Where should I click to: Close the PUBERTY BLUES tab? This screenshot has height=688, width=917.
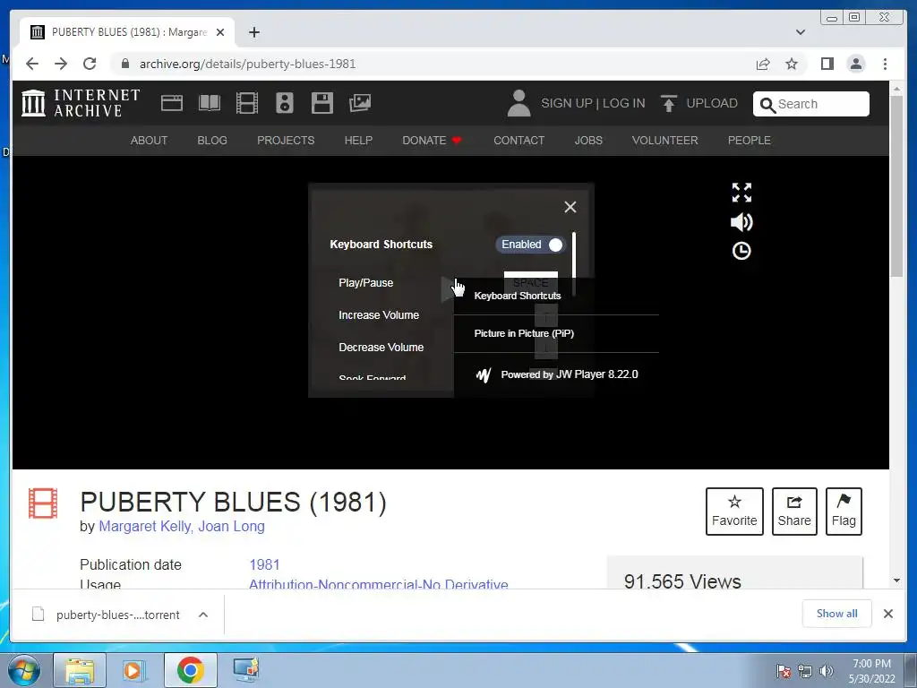pos(220,32)
